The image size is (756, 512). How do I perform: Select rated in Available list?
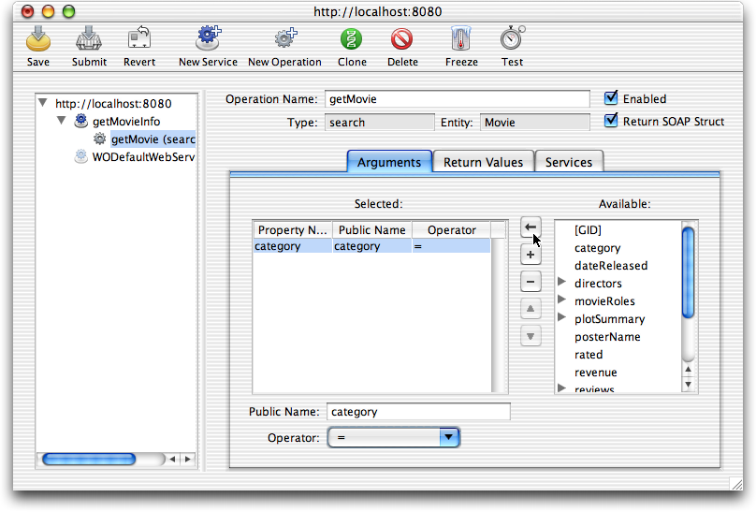(589, 355)
